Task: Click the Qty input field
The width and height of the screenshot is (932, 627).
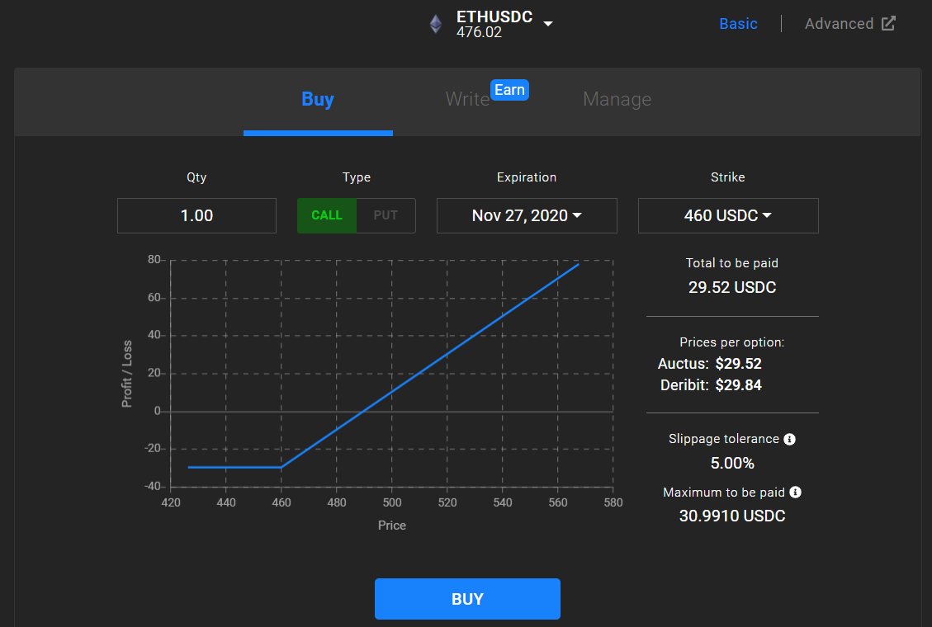Action: click(x=196, y=215)
